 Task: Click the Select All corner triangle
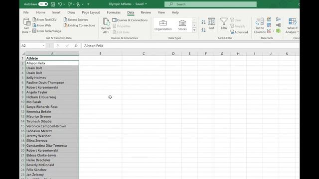(x=23, y=54)
